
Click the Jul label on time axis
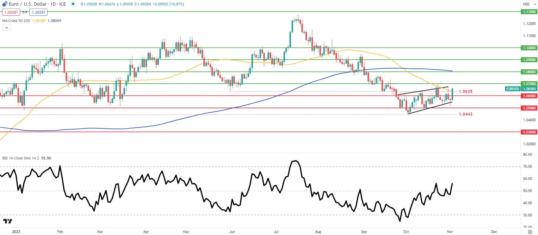(276, 232)
